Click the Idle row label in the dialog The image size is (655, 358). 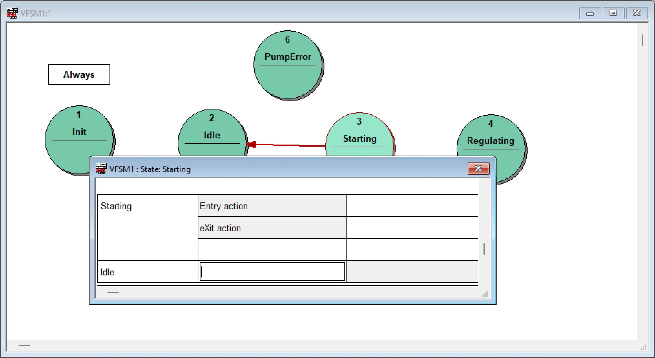(107, 272)
